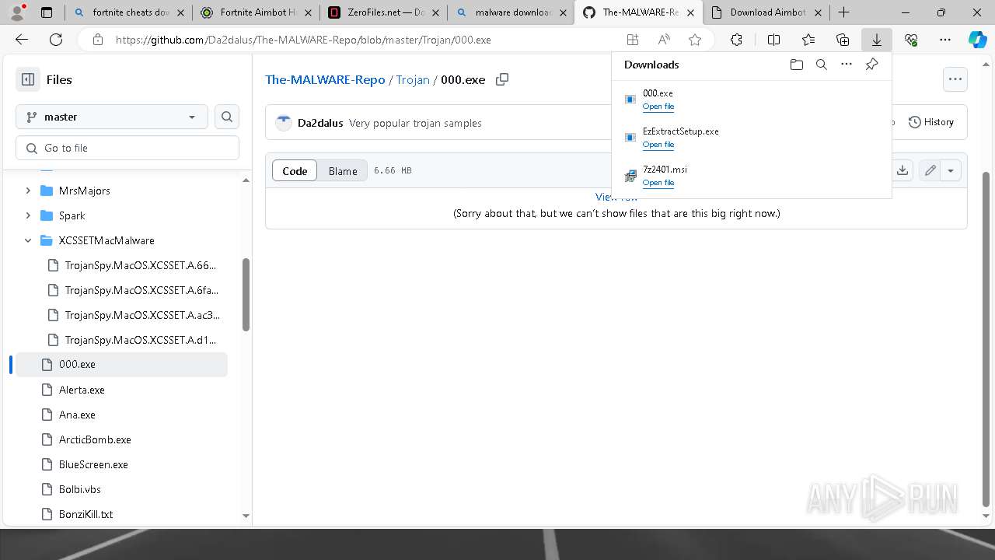This screenshot has height=560, width=995.
Task: Add this page to favorites star
Action: click(x=695, y=40)
